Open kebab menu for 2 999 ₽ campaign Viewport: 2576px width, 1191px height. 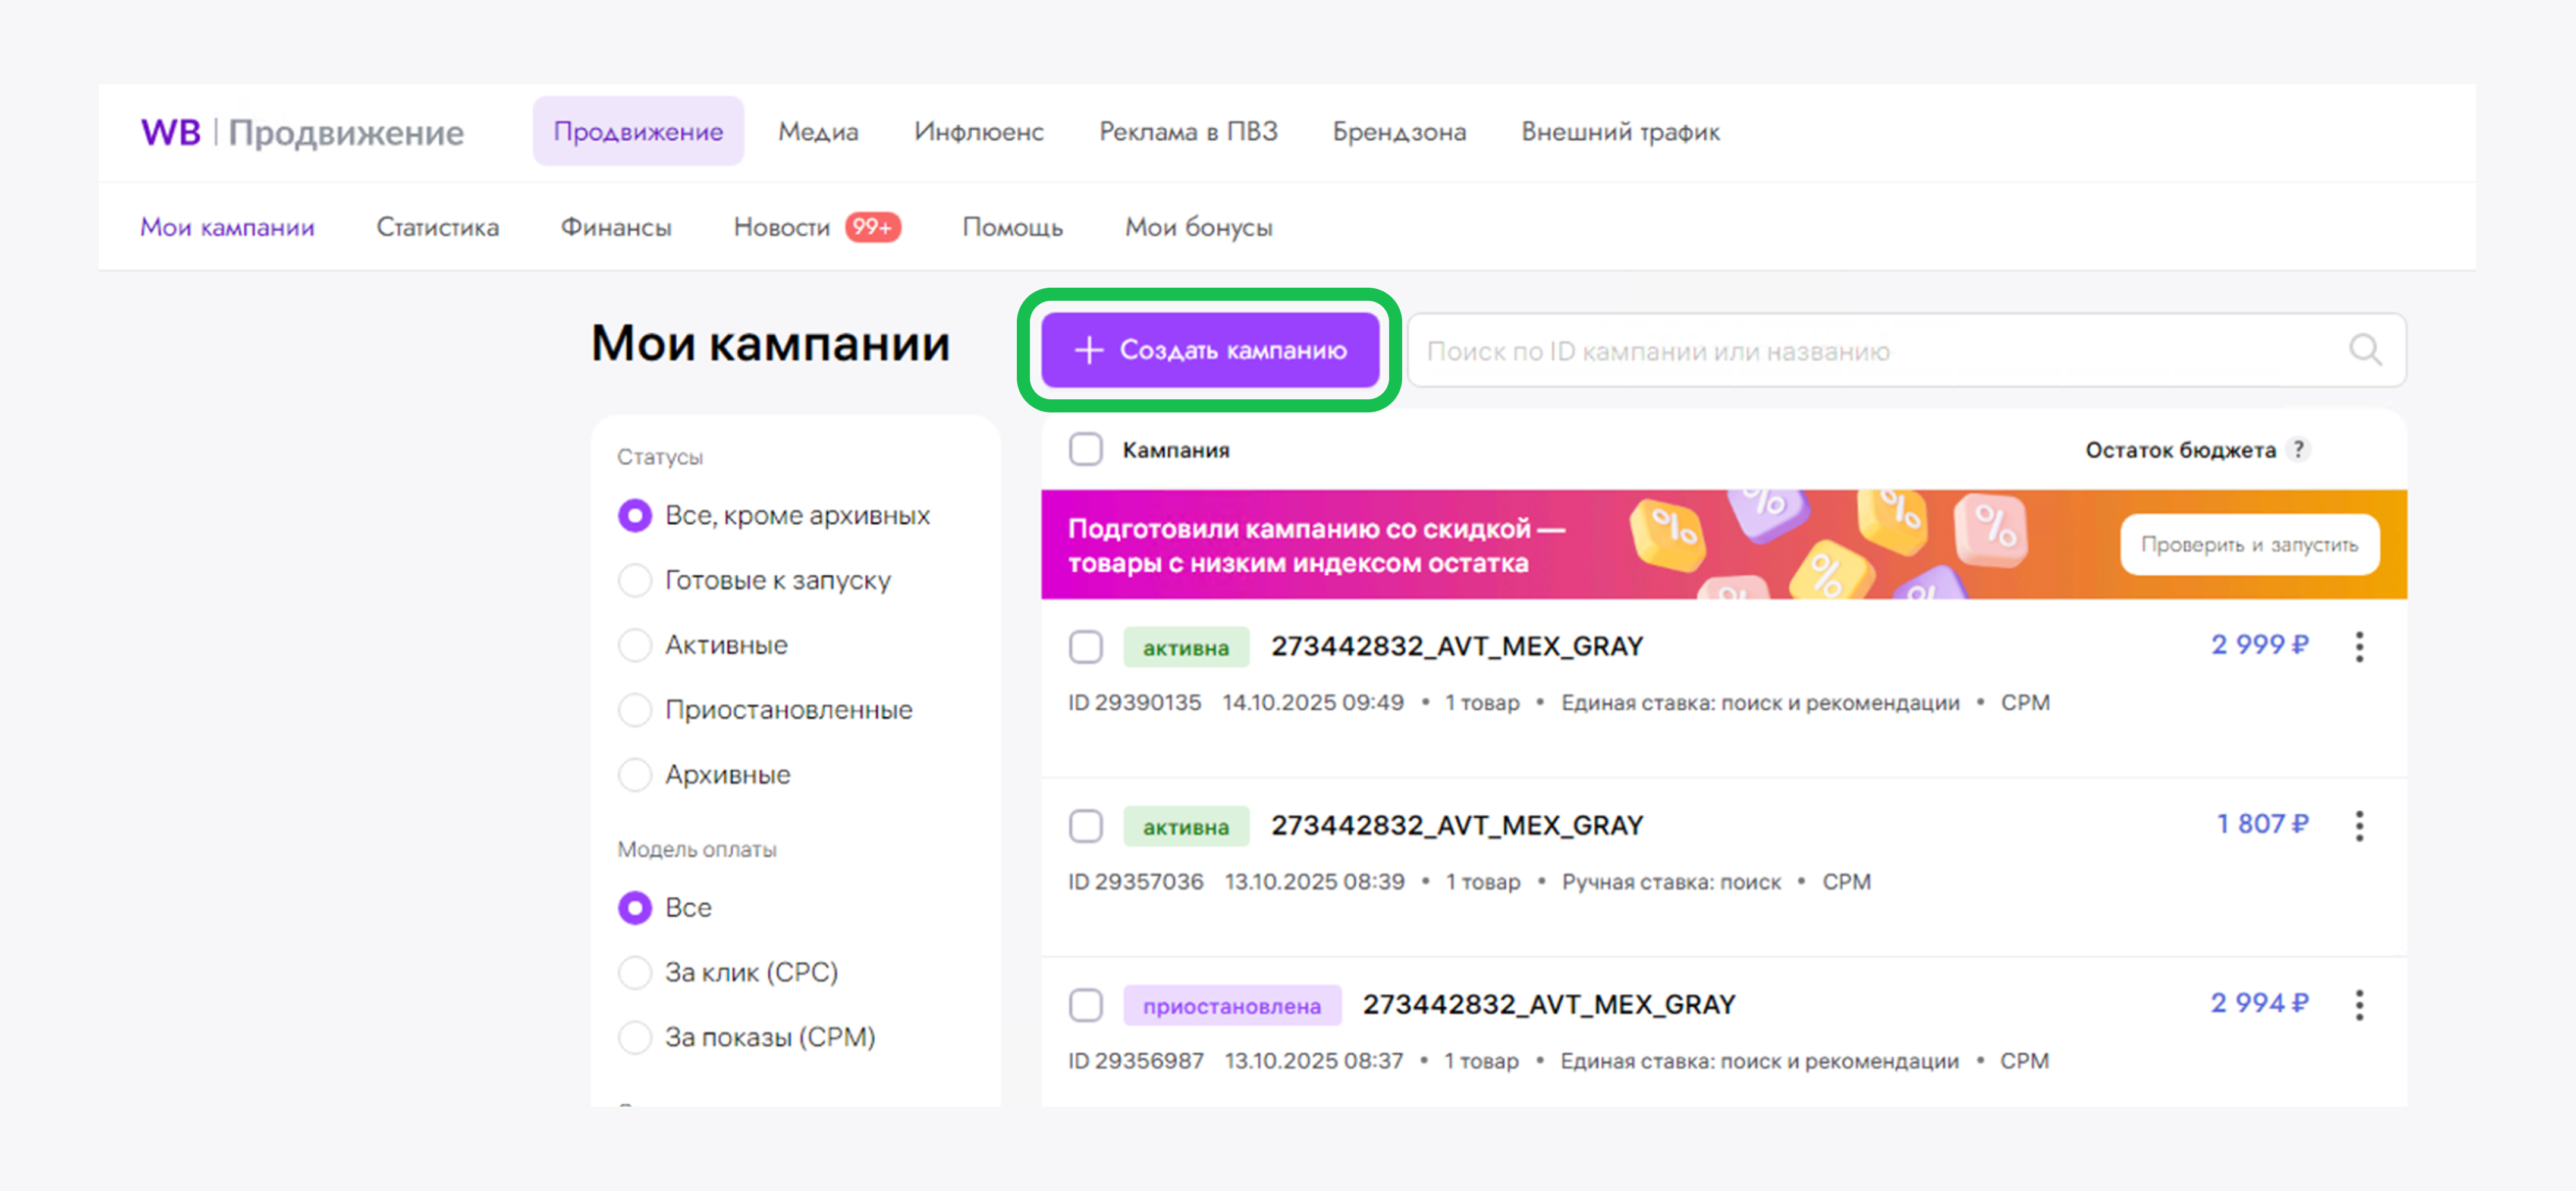click(x=2359, y=647)
